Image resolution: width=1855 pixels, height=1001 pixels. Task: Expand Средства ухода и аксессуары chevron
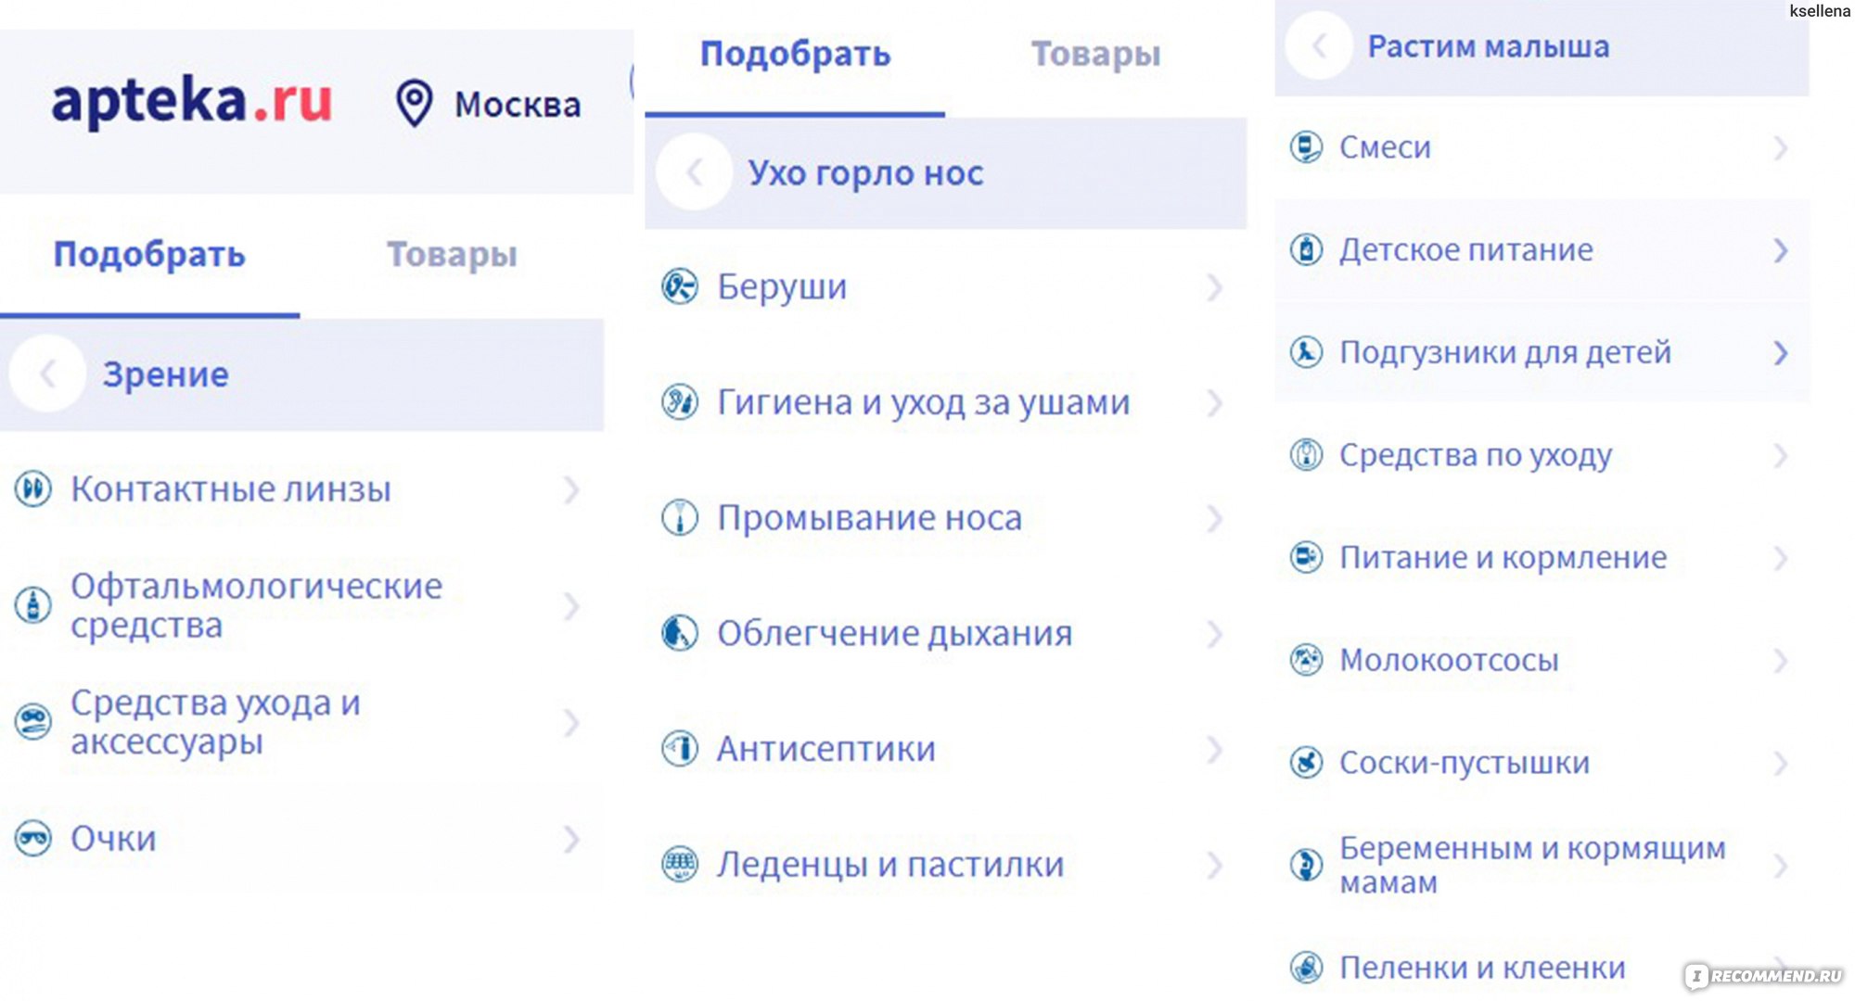(x=571, y=722)
